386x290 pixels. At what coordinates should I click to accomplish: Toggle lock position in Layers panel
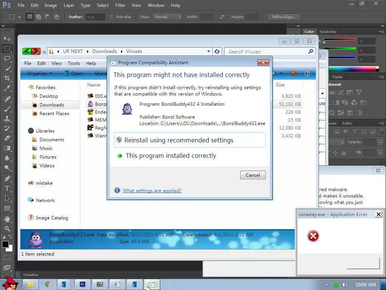[x=335, y=153]
